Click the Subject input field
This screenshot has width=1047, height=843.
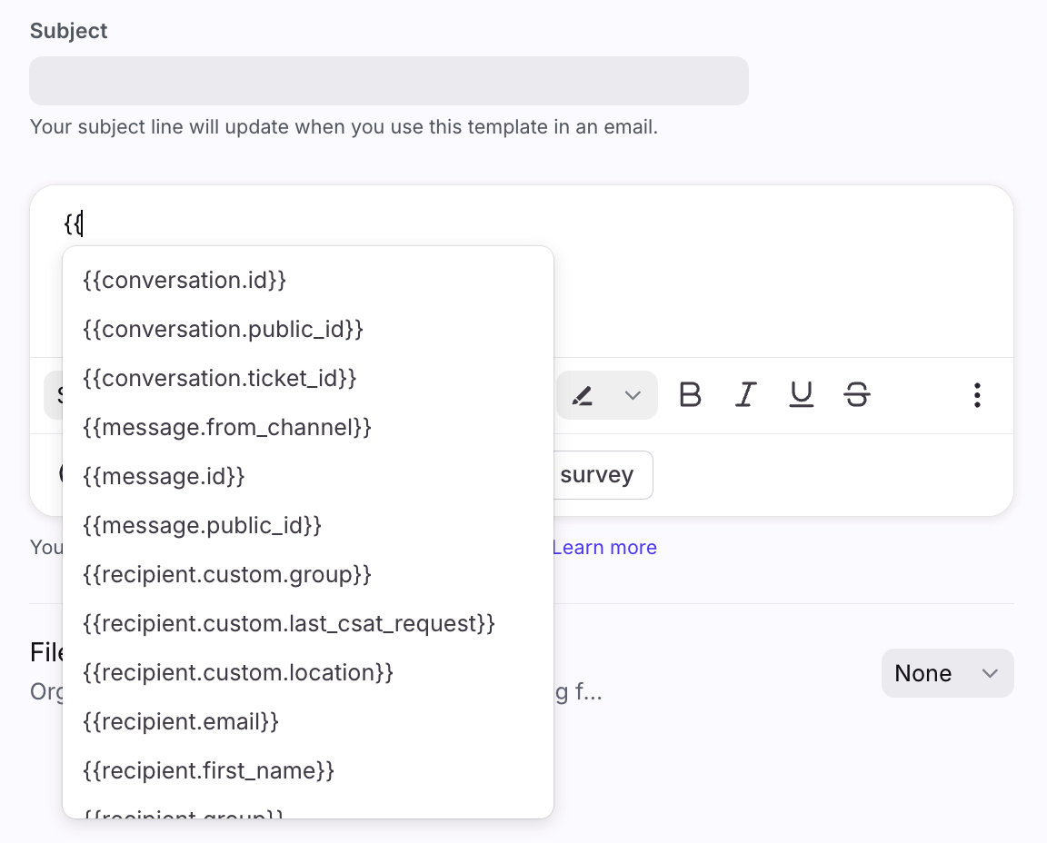(x=389, y=81)
